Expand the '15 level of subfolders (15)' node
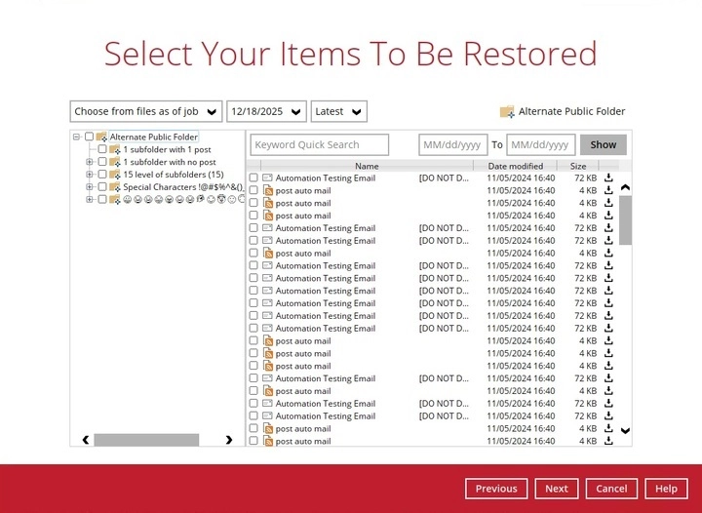 [90, 175]
